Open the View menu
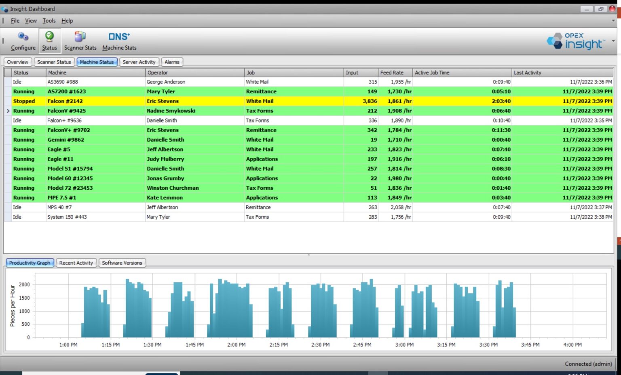Image resolution: width=621 pixels, height=375 pixels. coord(30,21)
